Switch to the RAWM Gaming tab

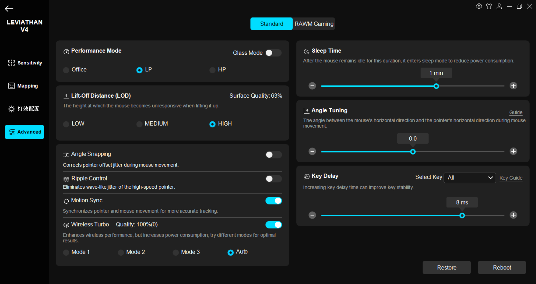pyautogui.click(x=314, y=24)
